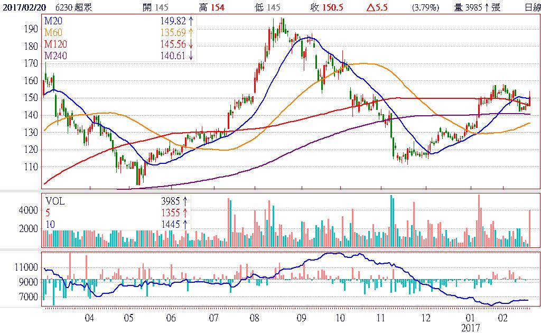The width and height of the screenshot is (541, 333).
Task: Click the up arrow next to VOL 3985
Action: [185, 201]
